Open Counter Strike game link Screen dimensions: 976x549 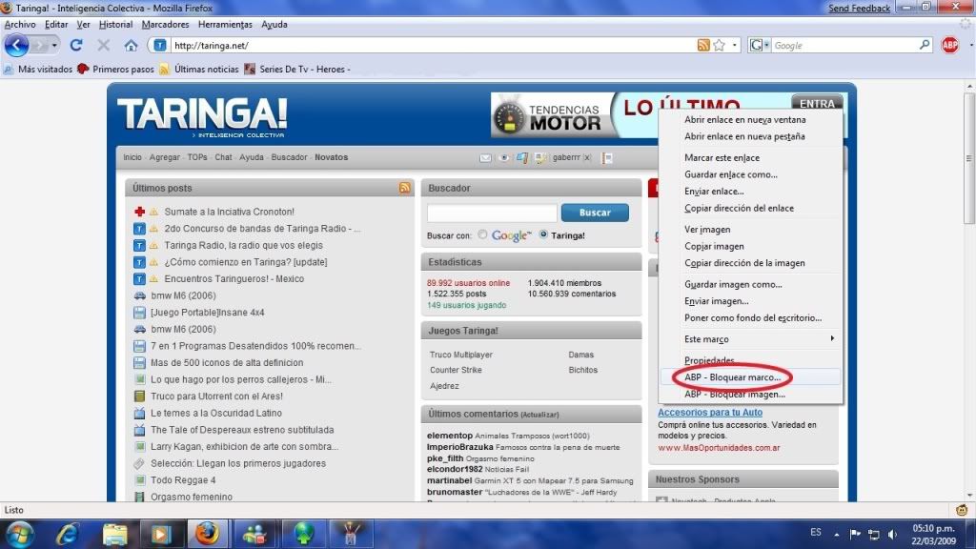[456, 370]
